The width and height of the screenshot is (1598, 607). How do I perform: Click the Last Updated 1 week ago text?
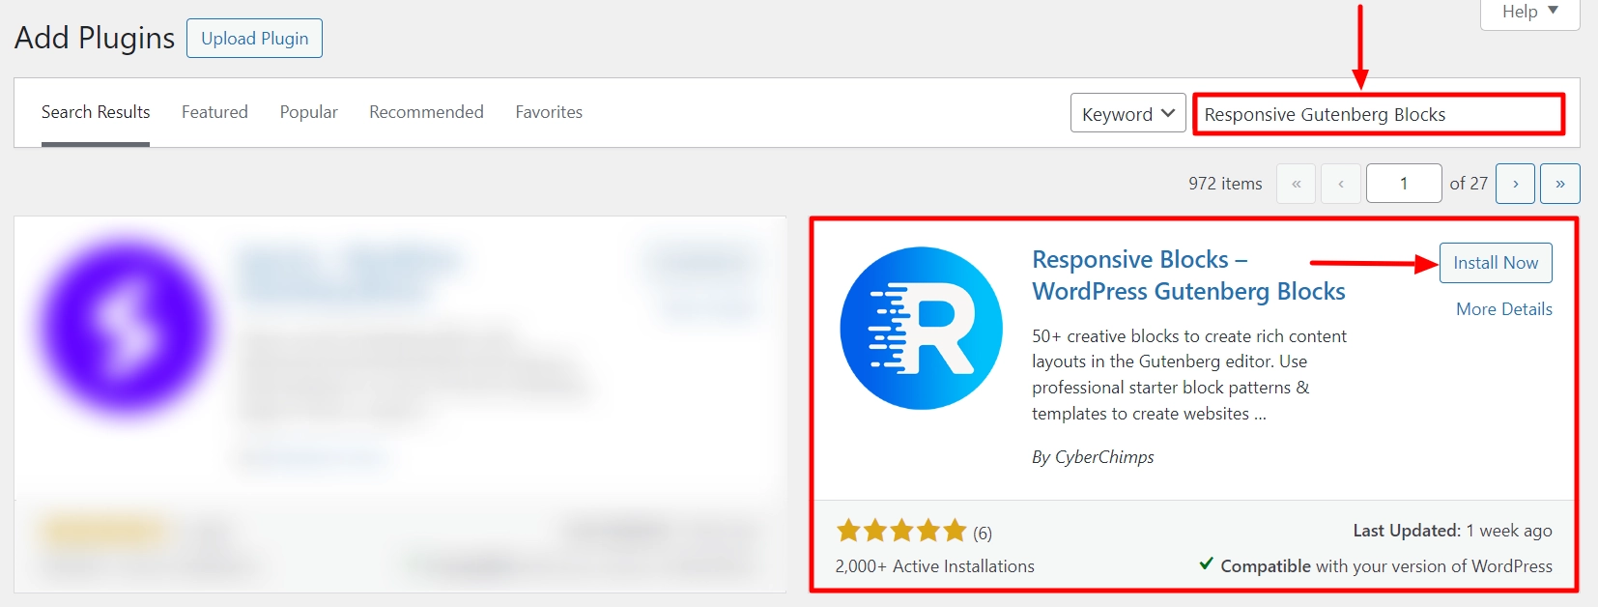coord(1452,531)
